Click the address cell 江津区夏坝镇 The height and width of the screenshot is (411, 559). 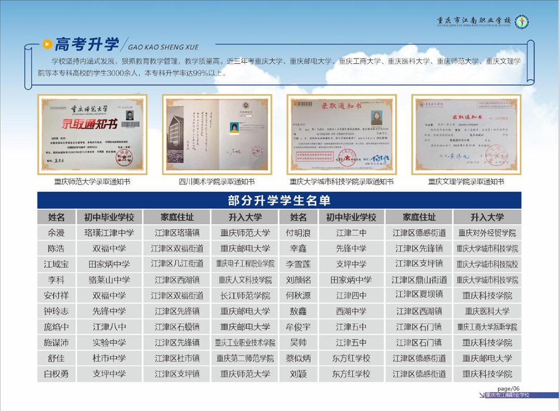click(419, 294)
